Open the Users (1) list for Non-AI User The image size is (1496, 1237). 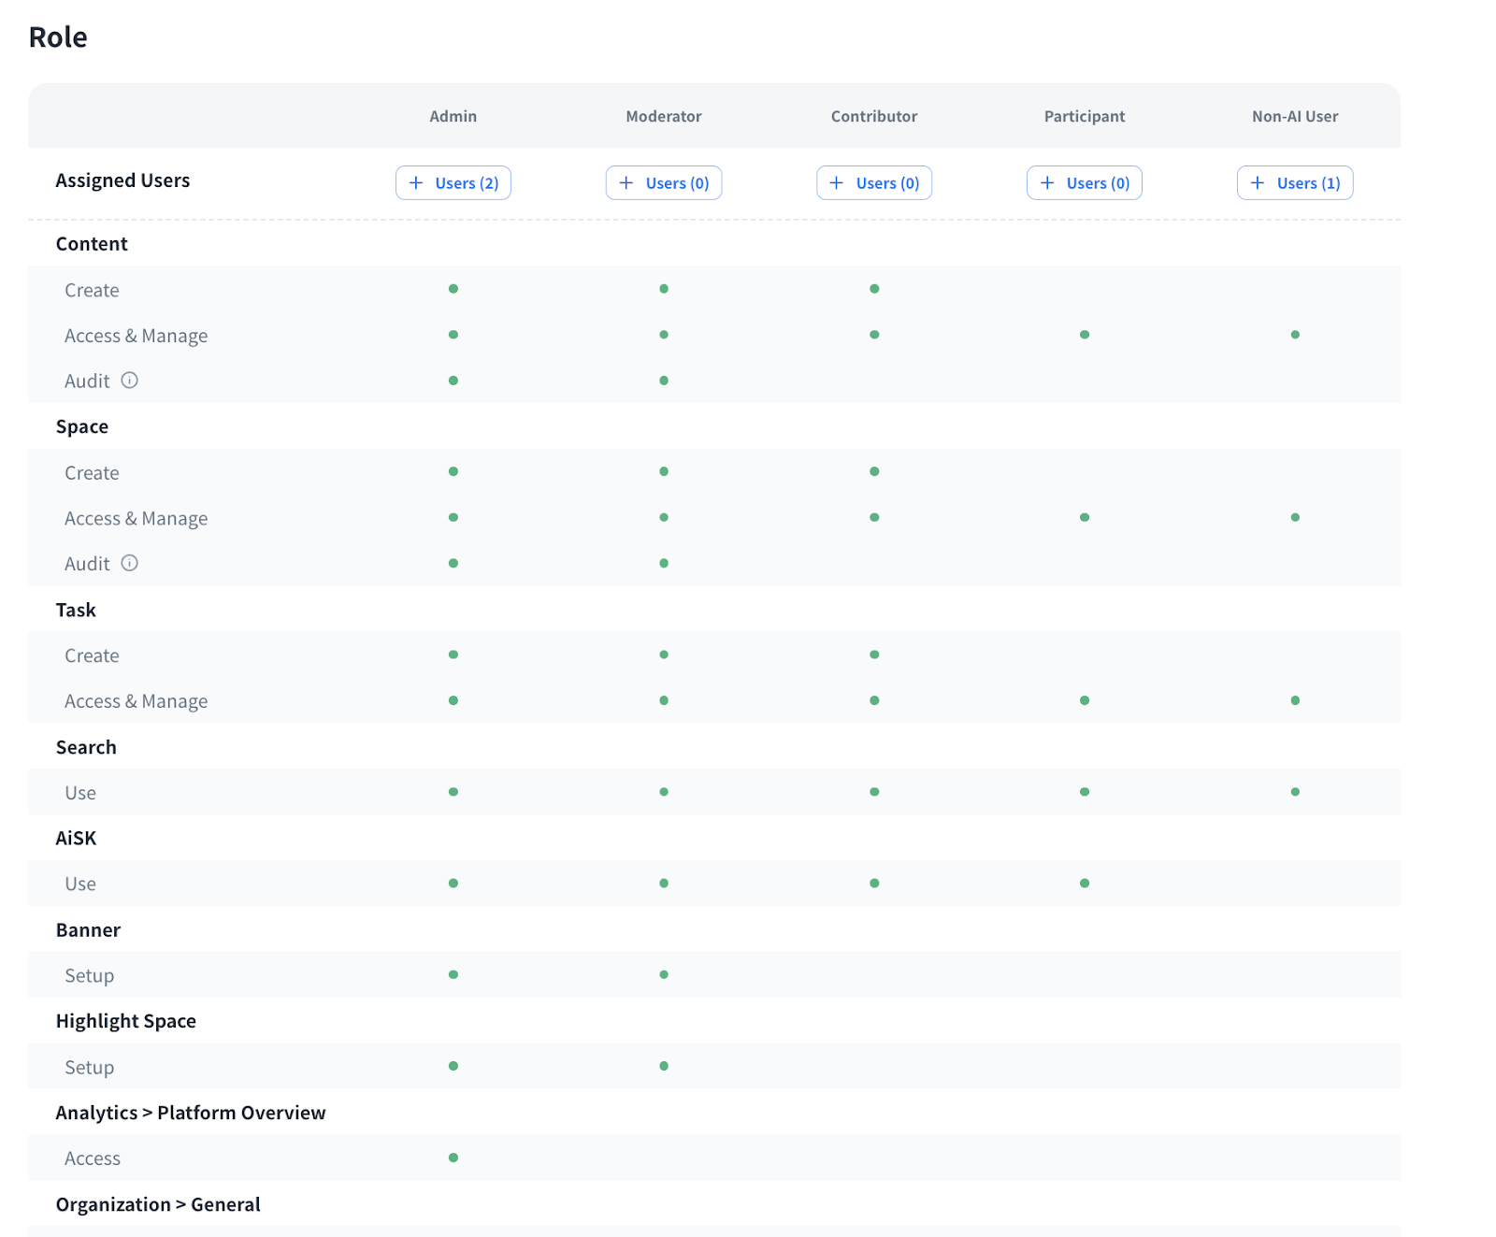pyautogui.click(x=1308, y=183)
